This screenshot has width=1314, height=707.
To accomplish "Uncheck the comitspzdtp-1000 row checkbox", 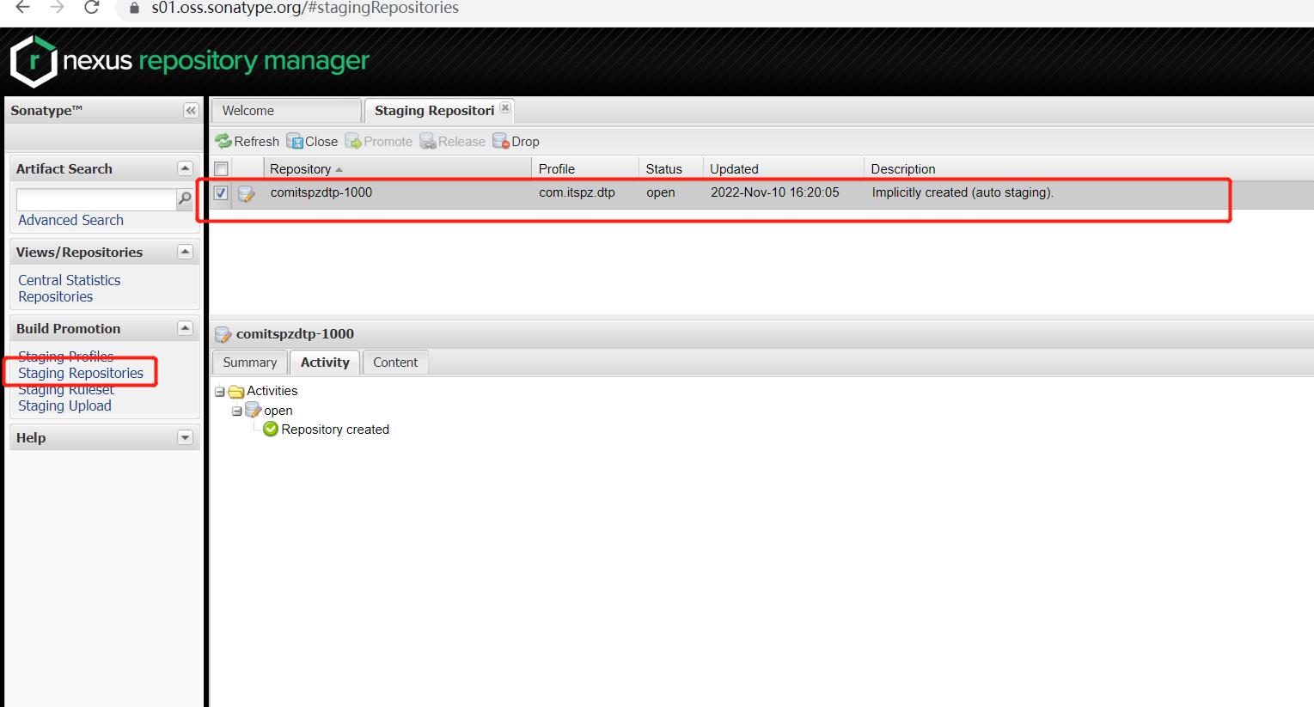I will pyautogui.click(x=221, y=193).
